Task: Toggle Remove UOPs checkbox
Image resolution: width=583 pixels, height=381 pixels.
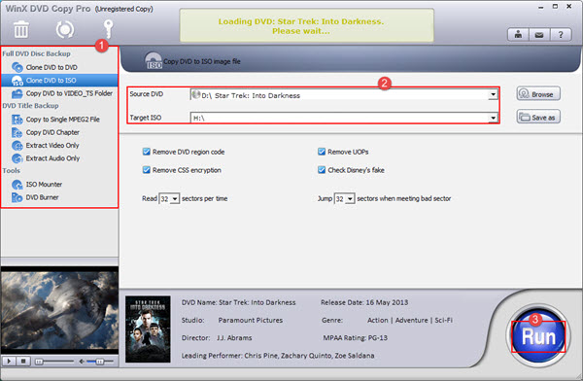Action: coord(322,152)
